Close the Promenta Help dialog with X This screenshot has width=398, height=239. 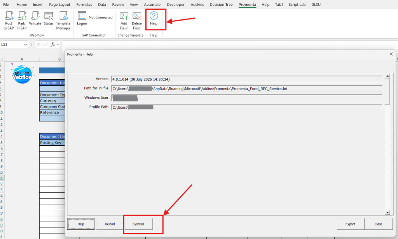click(x=391, y=54)
